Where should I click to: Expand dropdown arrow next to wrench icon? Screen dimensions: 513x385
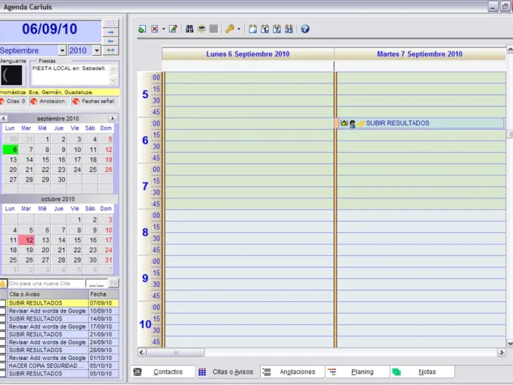pyautogui.click(x=239, y=29)
